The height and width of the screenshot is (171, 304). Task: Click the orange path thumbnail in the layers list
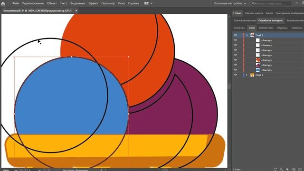(x=257, y=60)
